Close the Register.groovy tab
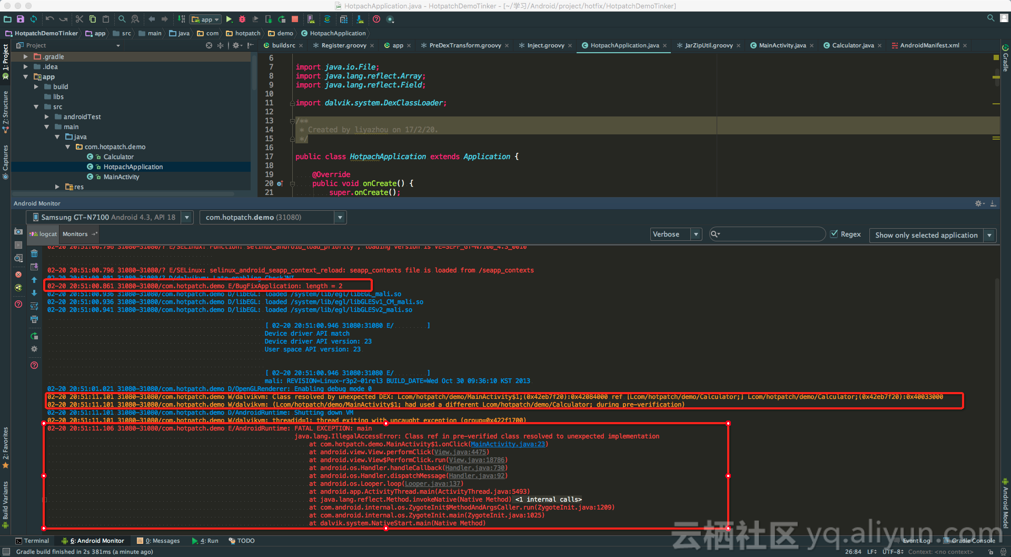Screen dimensions: 1011x557 pos(372,46)
